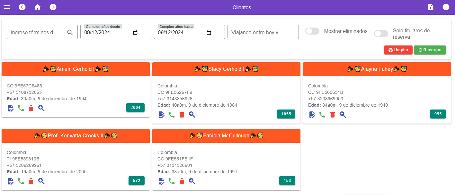
Task: Click the red Limpiar button
Action: [x=398, y=50]
